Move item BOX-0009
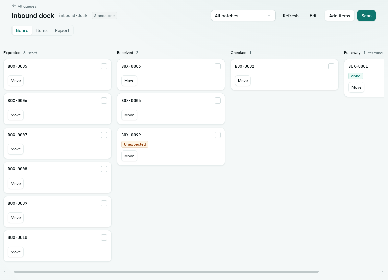This screenshot has width=388, height=280. (16, 218)
